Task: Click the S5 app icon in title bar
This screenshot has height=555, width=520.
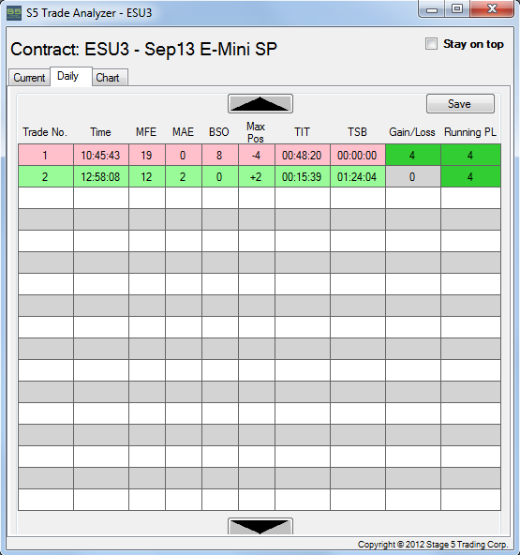Action: pyautogui.click(x=14, y=13)
